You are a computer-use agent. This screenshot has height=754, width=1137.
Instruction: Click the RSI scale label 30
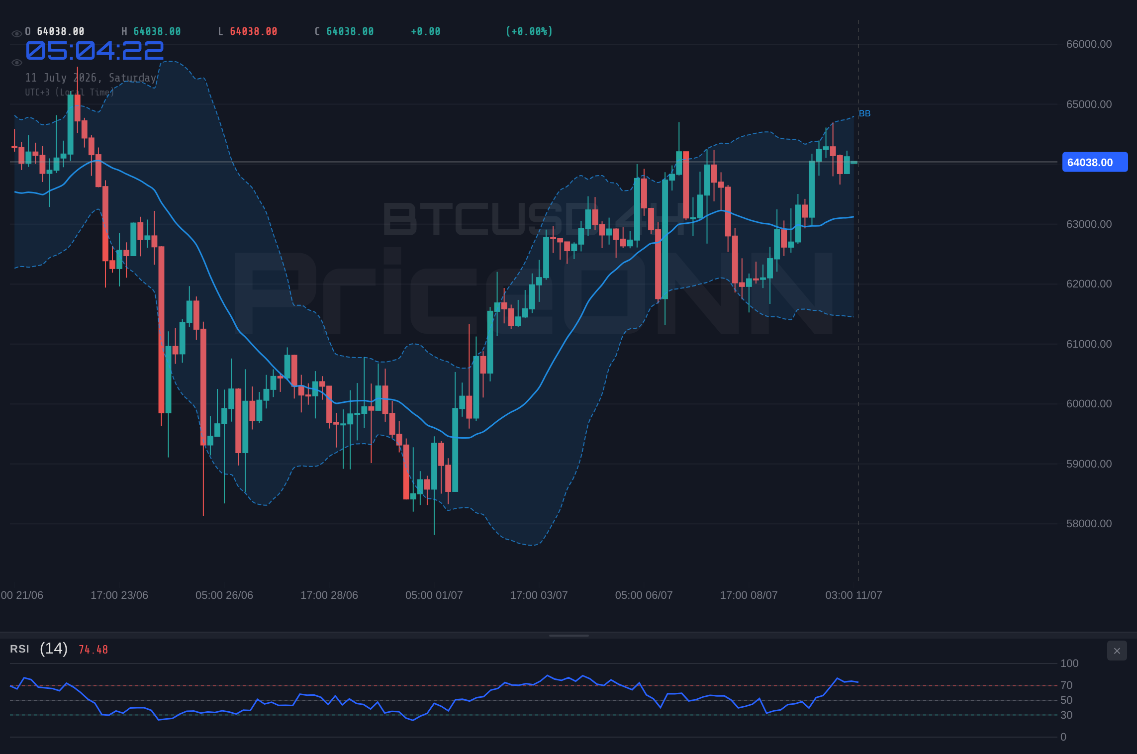pos(1066,715)
